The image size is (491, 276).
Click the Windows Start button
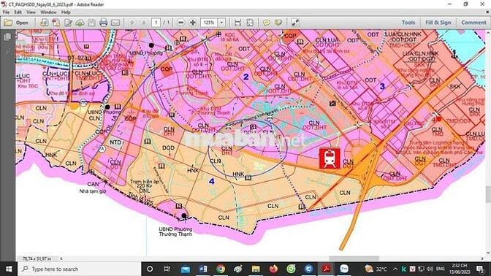[x=9, y=269]
